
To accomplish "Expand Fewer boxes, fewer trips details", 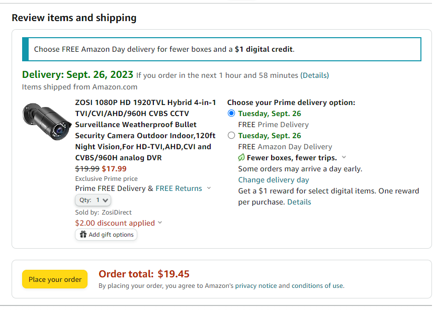I will coord(344,157).
